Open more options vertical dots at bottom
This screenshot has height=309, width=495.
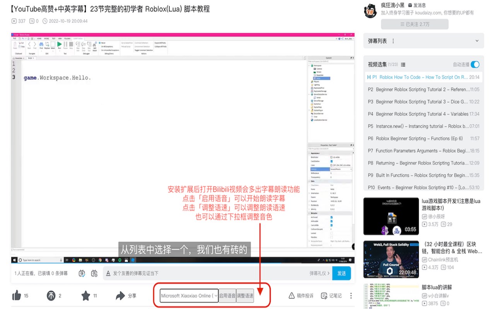pyautogui.click(x=351, y=295)
